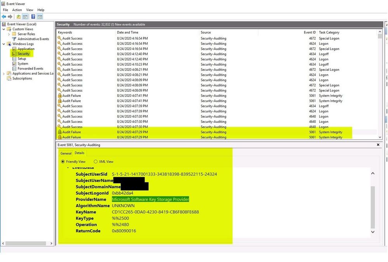Click the console tree horizontal scrollbar thumb
The width and height of the screenshot is (388, 262).
pyautogui.click(x=26, y=243)
